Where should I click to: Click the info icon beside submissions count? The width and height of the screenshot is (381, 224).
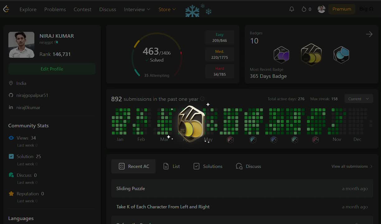(x=202, y=99)
